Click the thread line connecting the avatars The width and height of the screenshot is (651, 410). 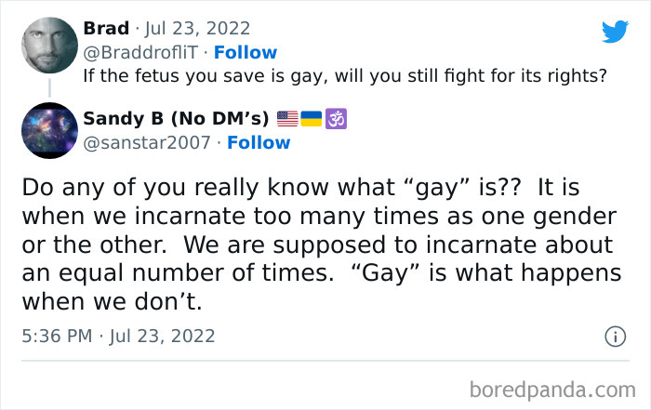(x=48, y=88)
